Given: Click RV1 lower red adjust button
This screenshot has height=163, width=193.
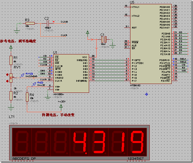Looking at the screenshot, I should coord(8,81).
